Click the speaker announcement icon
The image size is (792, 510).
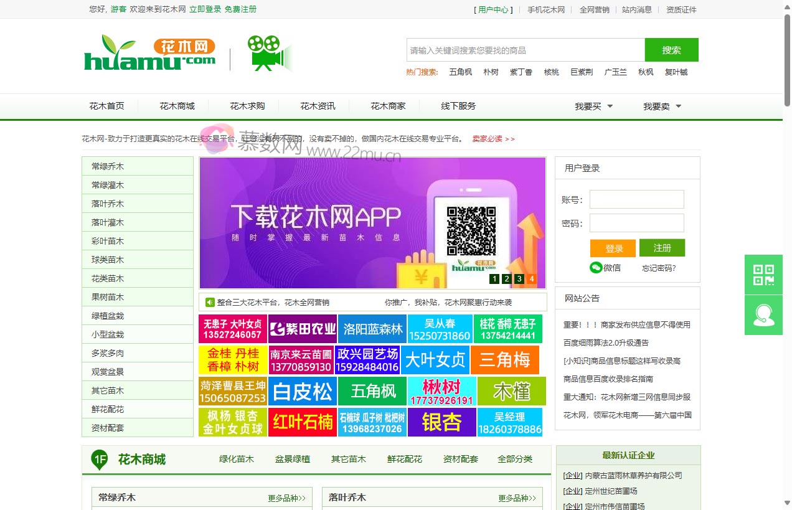[210, 302]
